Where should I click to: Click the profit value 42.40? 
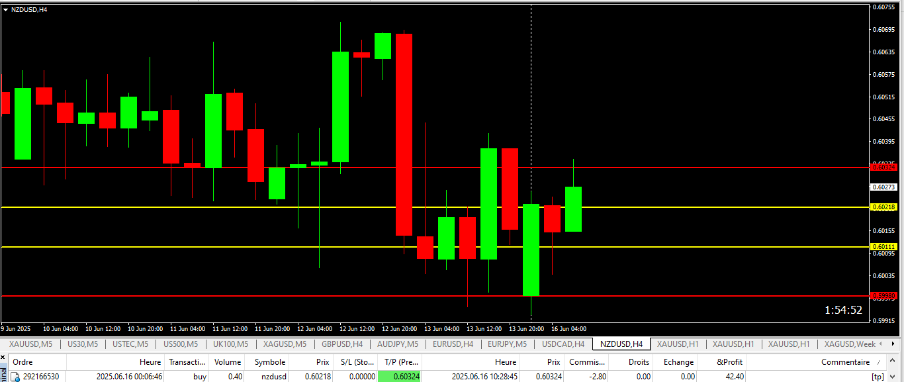click(735, 377)
